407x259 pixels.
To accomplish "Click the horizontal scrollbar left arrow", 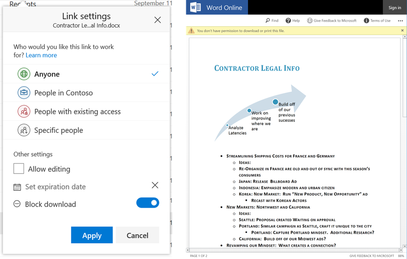I will click(188, 250).
